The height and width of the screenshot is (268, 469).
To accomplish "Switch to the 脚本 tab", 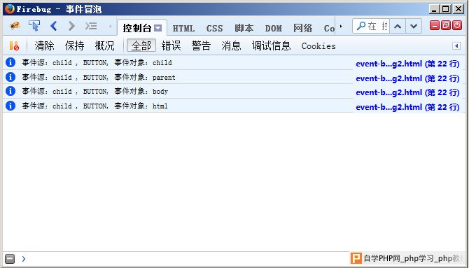I will 244,28.
